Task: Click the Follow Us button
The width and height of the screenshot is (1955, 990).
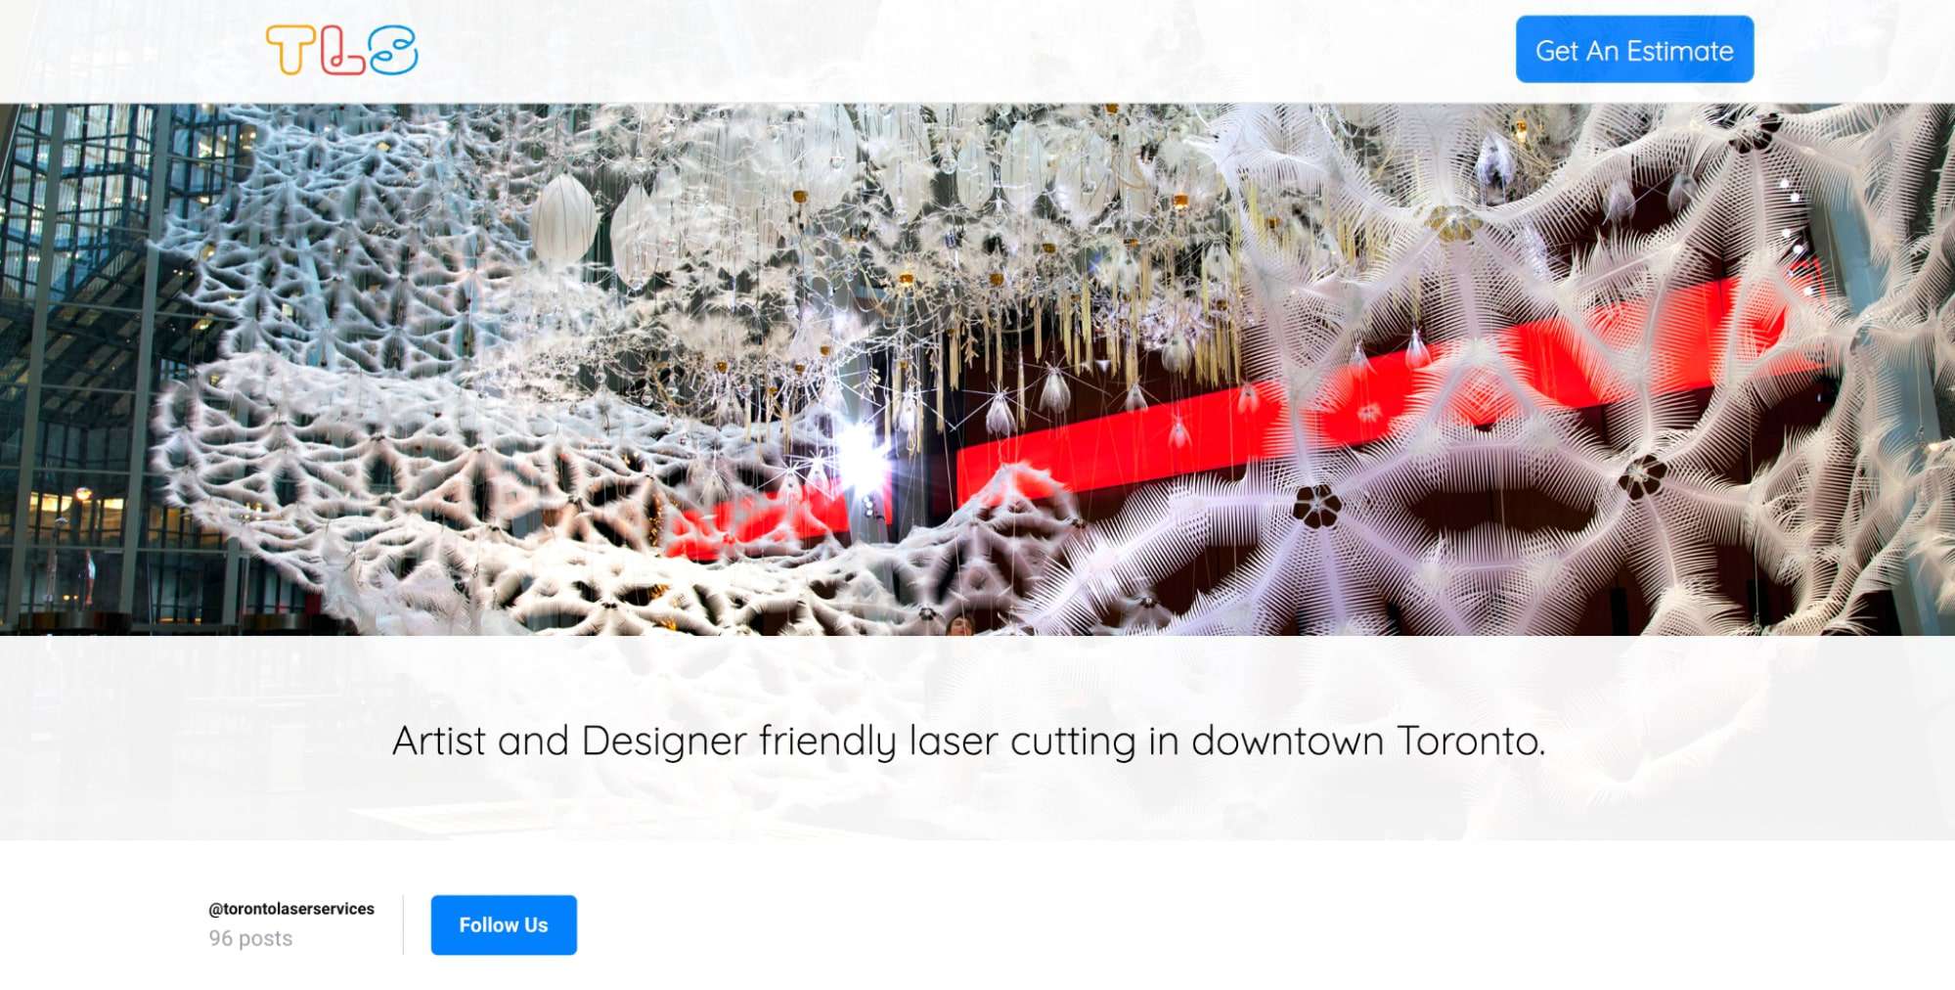Action: (504, 924)
